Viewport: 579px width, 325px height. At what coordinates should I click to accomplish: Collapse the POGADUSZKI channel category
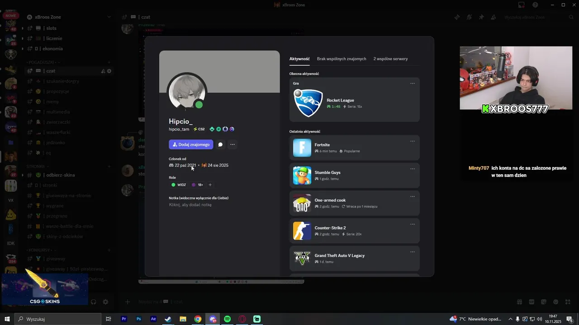(44, 62)
